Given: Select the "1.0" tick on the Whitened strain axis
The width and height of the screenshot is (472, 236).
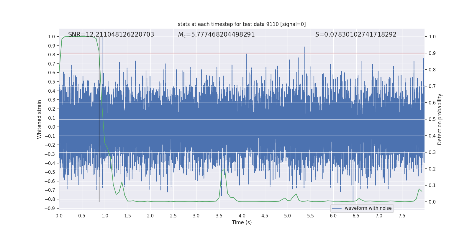Looking at the screenshot, I should tap(52, 37).
